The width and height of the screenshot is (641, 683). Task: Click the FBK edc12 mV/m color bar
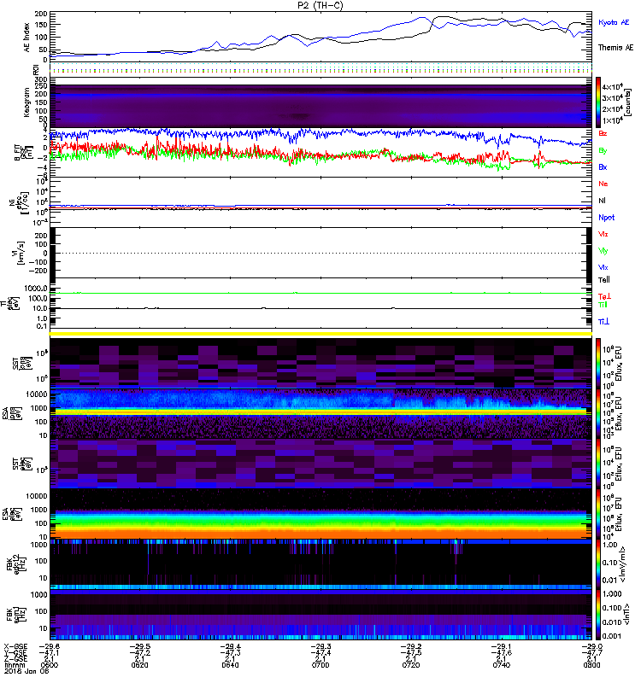click(x=598, y=564)
